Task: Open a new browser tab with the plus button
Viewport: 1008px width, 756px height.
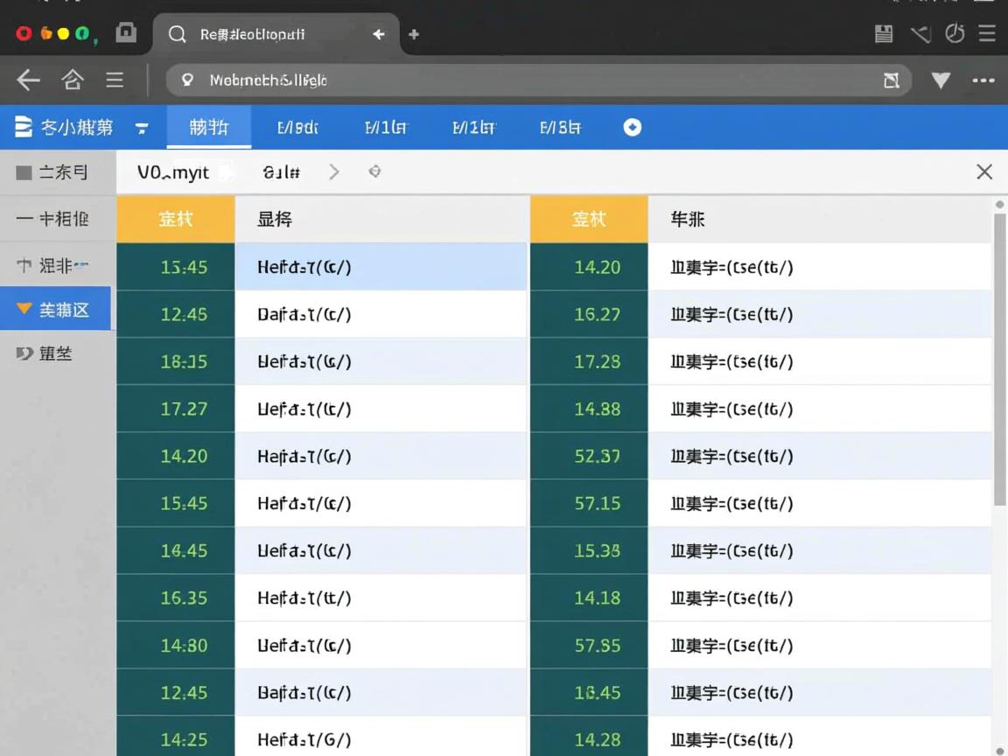Action: point(412,33)
